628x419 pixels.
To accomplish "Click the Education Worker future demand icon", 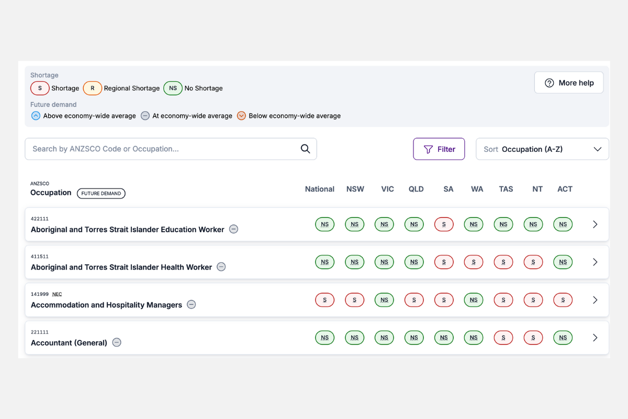I will coord(234,229).
